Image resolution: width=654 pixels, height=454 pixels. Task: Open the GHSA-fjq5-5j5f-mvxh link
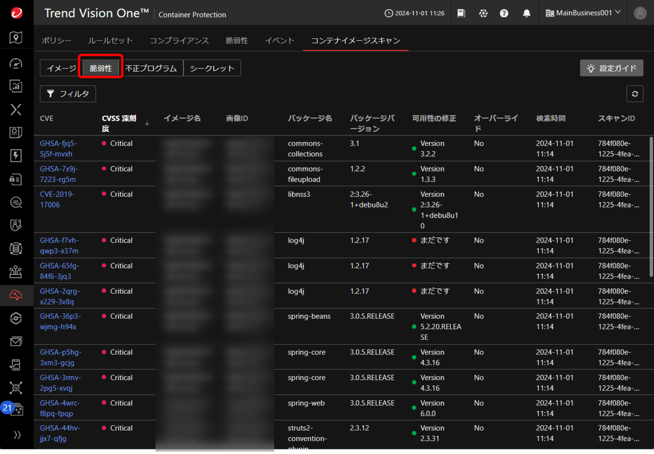pos(59,148)
